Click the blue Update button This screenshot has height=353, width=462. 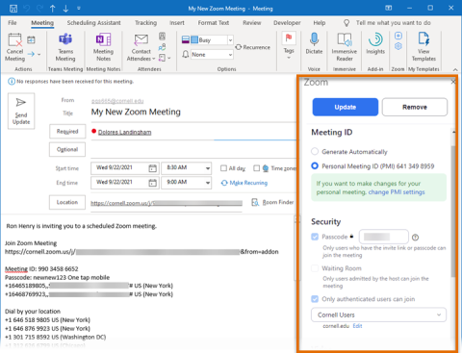tap(346, 107)
